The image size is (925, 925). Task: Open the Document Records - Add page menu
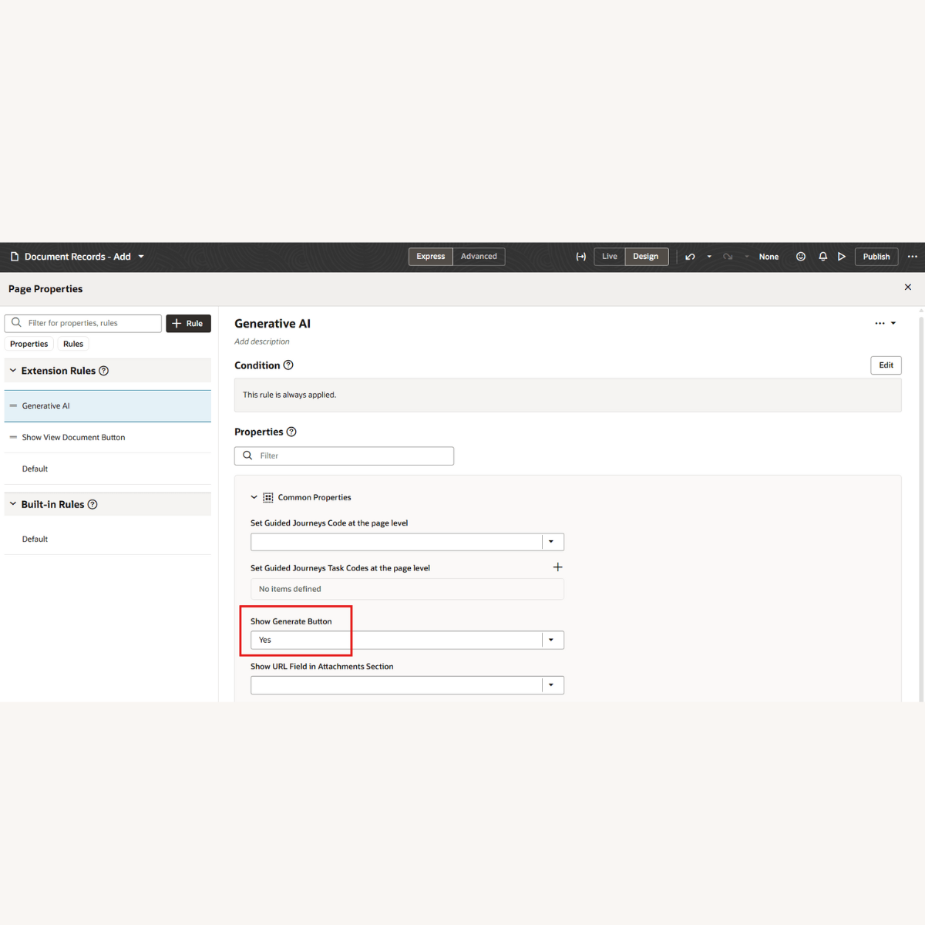(x=141, y=257)
